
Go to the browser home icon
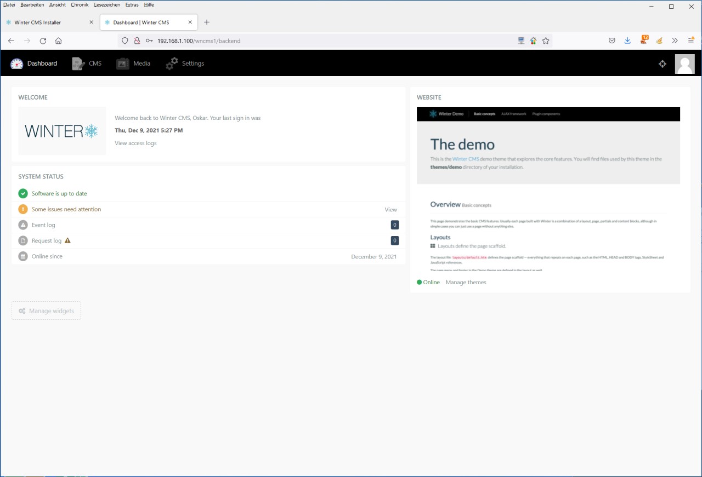[59, 41]
